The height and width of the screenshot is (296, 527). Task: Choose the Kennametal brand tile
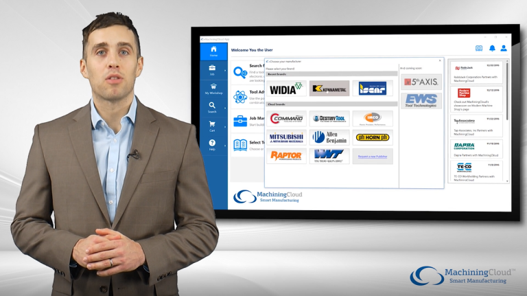coord(329,89)
